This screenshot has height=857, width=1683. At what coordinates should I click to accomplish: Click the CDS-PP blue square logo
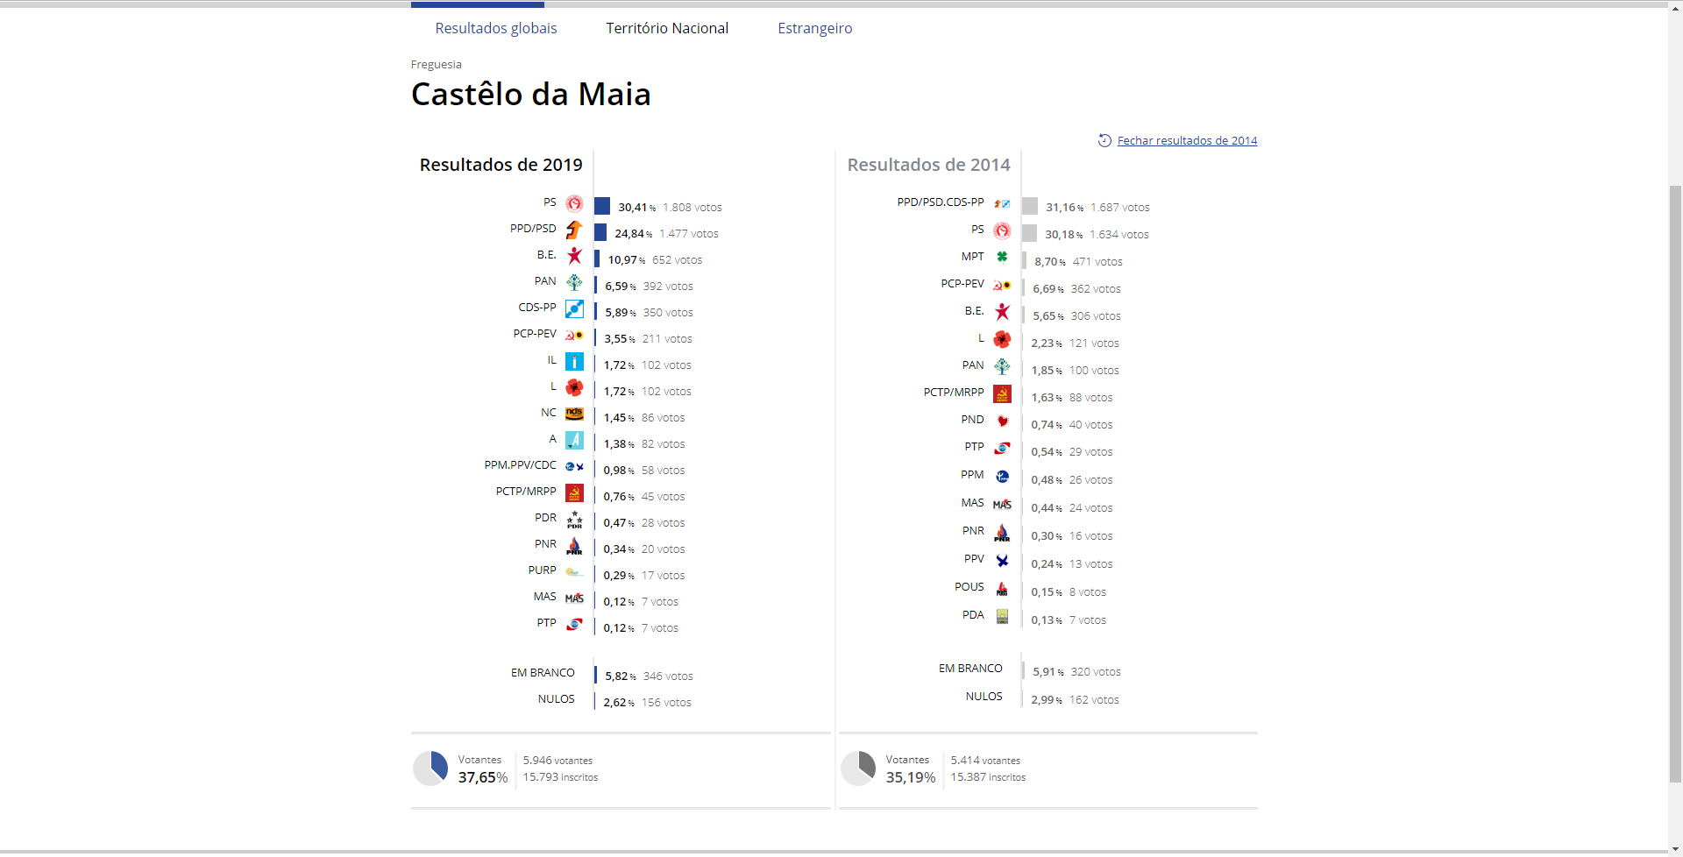point(574,308)
